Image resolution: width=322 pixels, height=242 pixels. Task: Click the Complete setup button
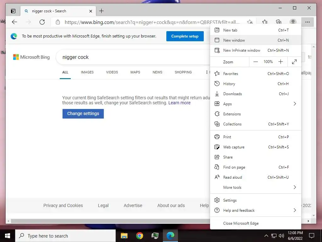click(x=185, y=36)
